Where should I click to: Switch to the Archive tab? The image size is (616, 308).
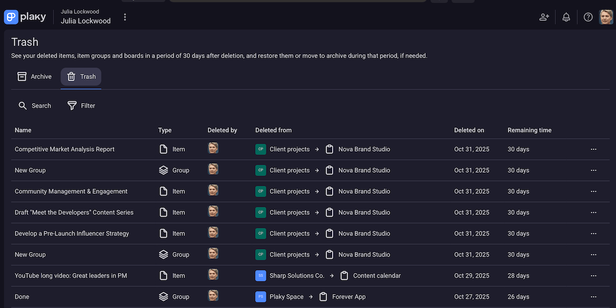(x=35, y=76)
